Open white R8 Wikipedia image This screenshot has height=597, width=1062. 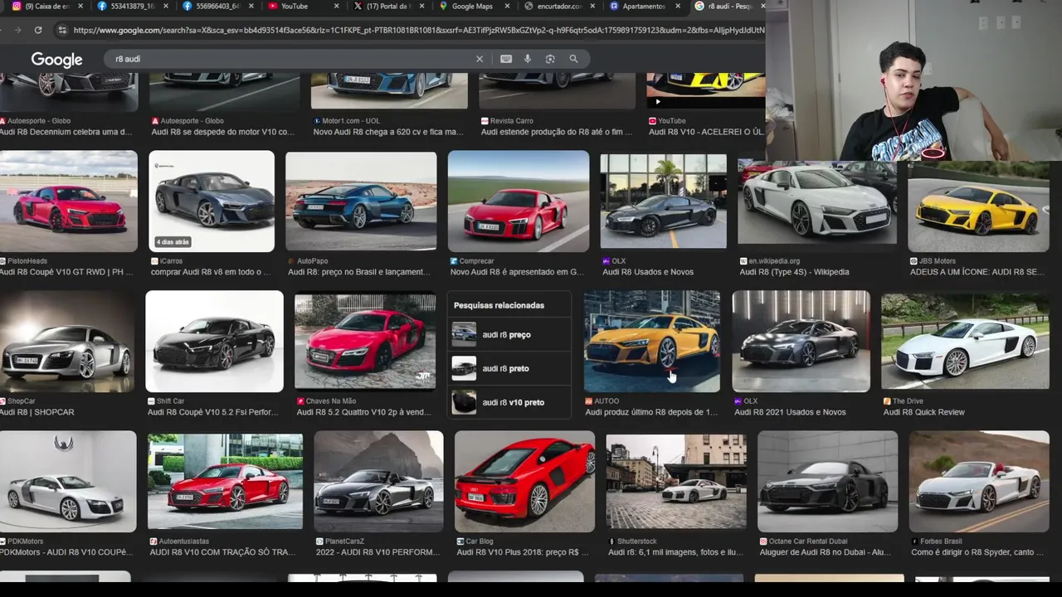tap(816, 201)
